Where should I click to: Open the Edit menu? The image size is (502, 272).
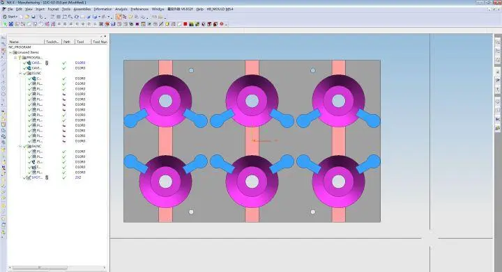(20, 9)
